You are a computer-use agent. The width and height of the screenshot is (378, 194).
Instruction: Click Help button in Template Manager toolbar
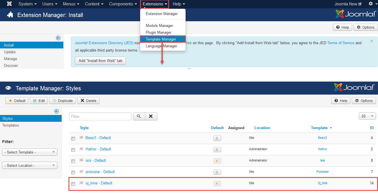341,101
